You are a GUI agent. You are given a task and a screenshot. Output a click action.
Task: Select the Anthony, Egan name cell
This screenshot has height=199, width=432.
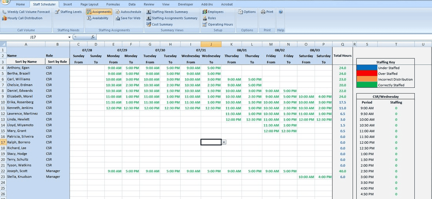coord(26,68)
